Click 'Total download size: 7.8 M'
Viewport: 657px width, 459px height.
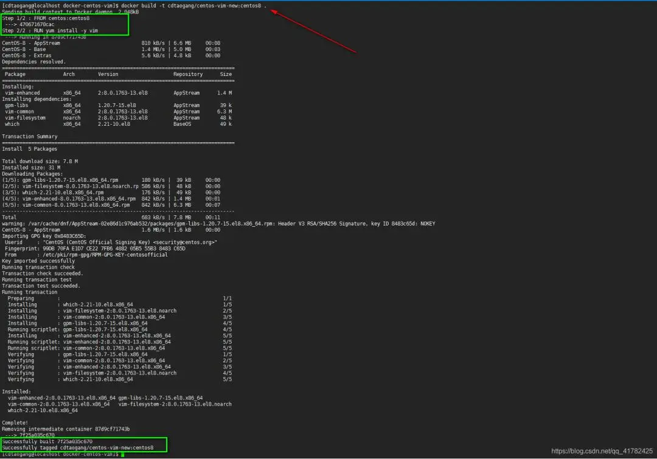[40, 162]
